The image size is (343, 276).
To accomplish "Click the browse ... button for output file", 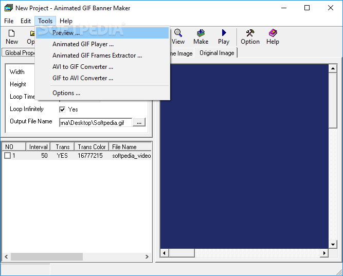I will point(139,122).
